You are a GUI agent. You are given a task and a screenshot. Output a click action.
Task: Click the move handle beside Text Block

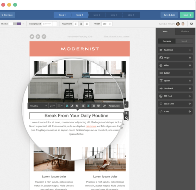(x=190, y=50)
